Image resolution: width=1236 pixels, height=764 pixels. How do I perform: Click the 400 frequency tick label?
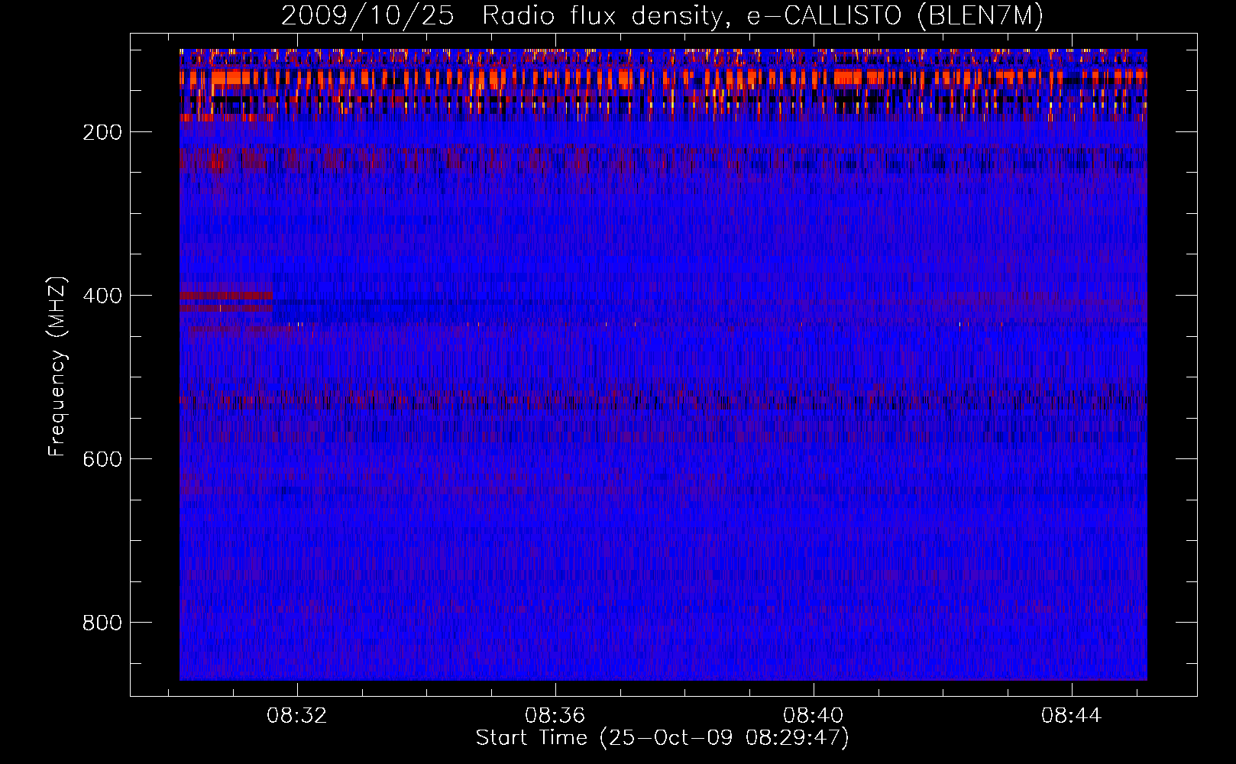tap(102, 296)
